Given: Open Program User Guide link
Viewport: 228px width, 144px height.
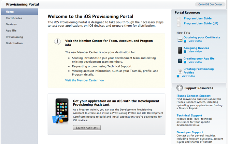Looking at the screenshot, I should click(x=198, y=18).
